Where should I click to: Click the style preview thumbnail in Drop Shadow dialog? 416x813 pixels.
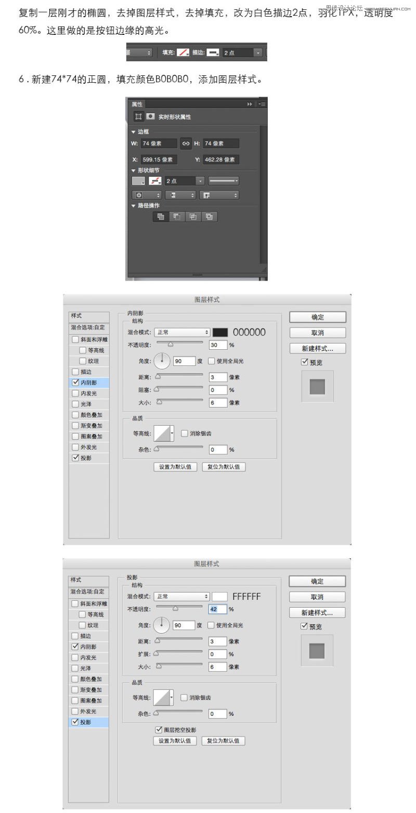click(317, 651)
